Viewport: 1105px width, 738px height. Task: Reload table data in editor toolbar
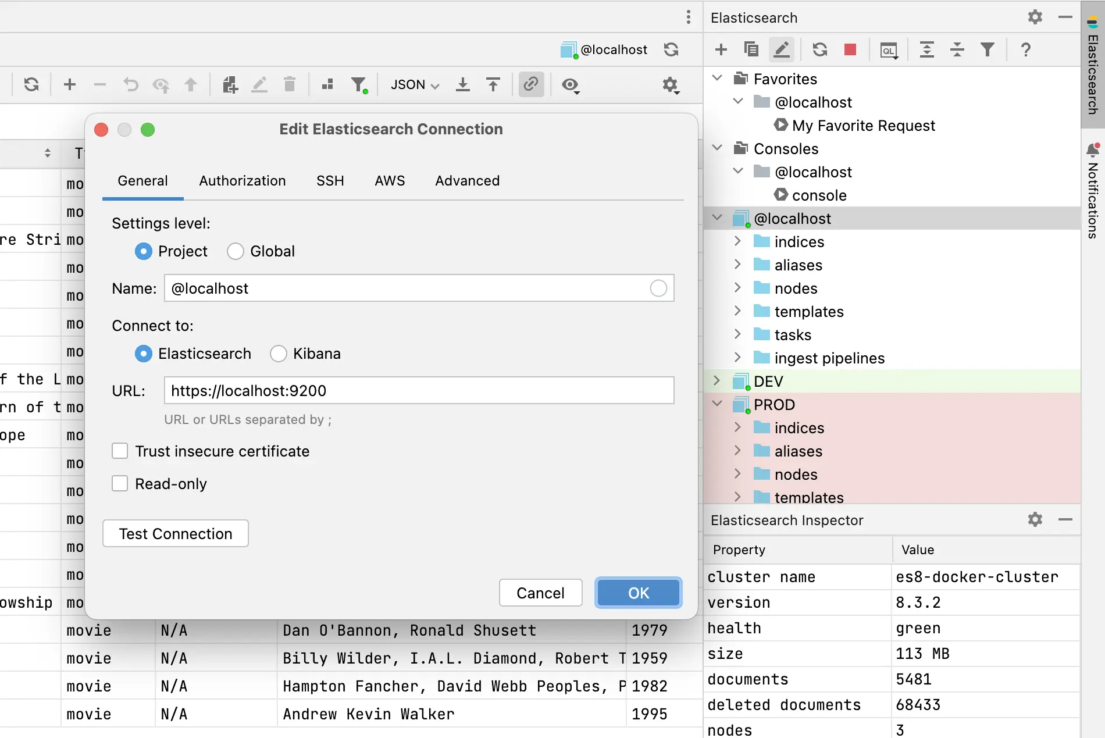31,85
